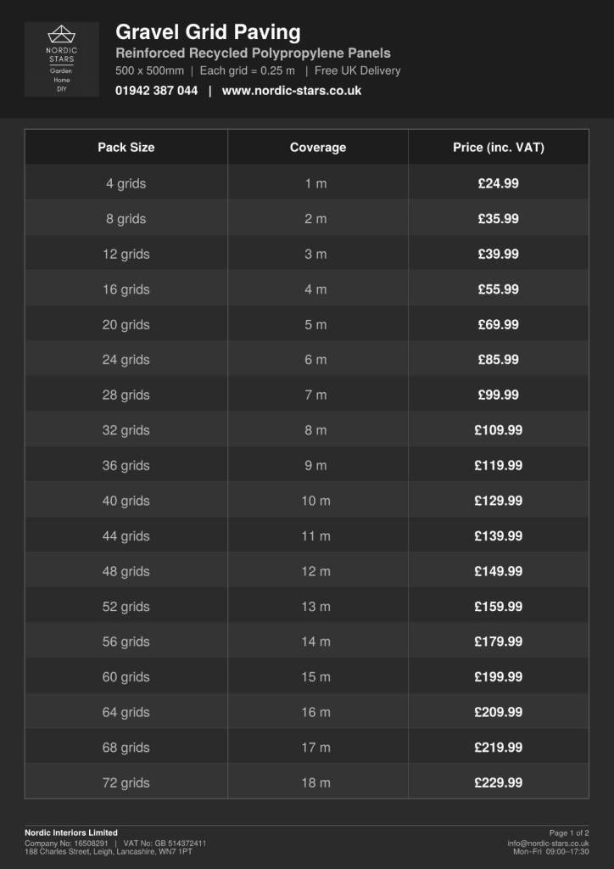The width and height of the screenshot is (614, 869).
Task: Click the £69.99 price for 20 grids
Action: pos(499,324)
